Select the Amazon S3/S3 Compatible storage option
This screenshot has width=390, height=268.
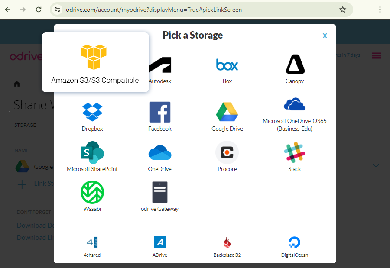click(95, 62)
